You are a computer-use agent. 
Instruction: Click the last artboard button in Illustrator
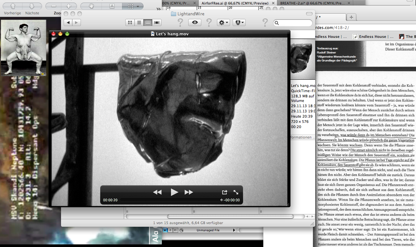[176, 230]
